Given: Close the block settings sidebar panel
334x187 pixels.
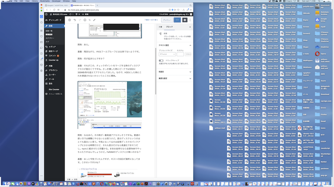Looking at the screenshot, I should coord(190,27).
